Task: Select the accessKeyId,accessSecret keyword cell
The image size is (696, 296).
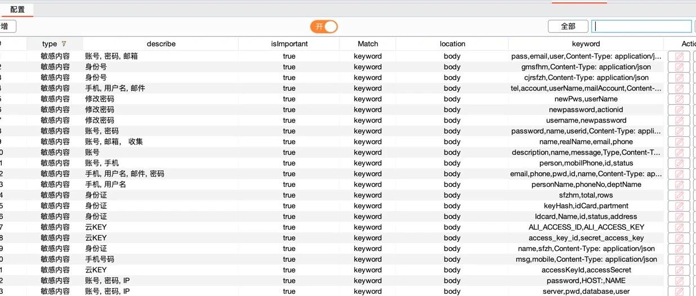Action: [x=586, y=270]
